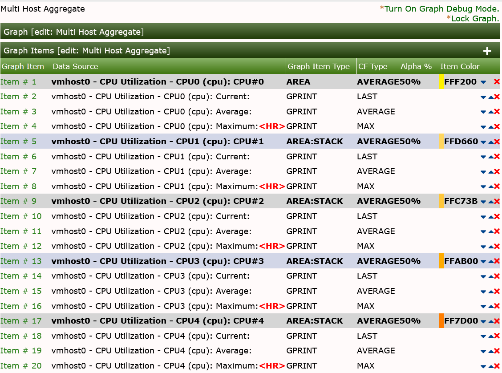502x373 pixels.
Task: Click red X on Item # 20
Action: [x=497, y=366]
